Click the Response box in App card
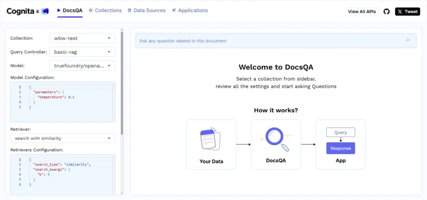Image resolution: width=427 pixels, height=200 pixels. point(341,148)
